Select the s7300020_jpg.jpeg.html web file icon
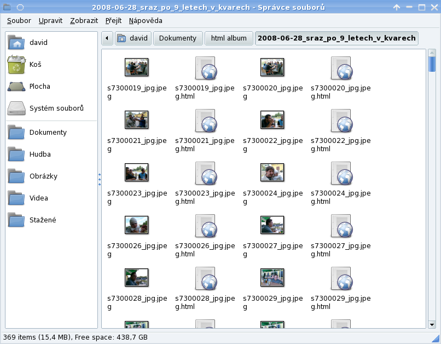Image resolution: width=441 pixels, height=344 pixels. click(x=341, y=68)
